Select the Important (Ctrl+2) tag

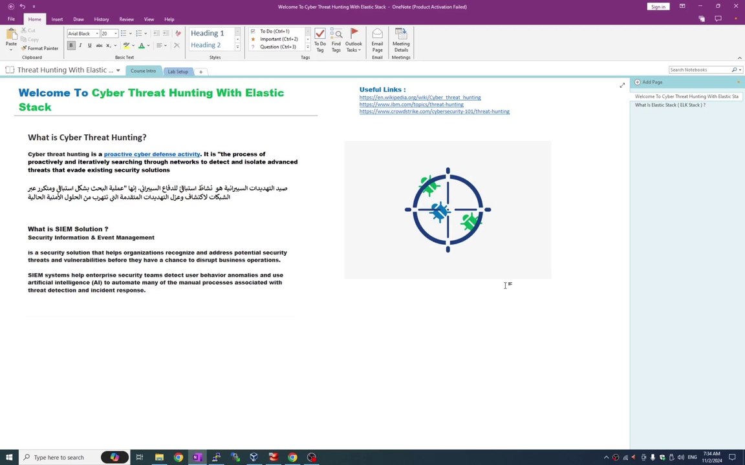[278, 39]
